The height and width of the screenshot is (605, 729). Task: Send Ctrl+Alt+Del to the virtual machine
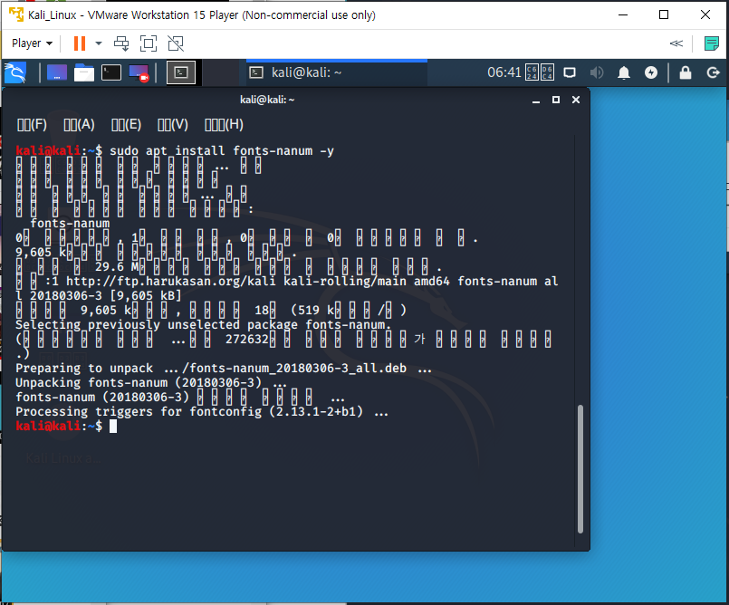[121, 43]
